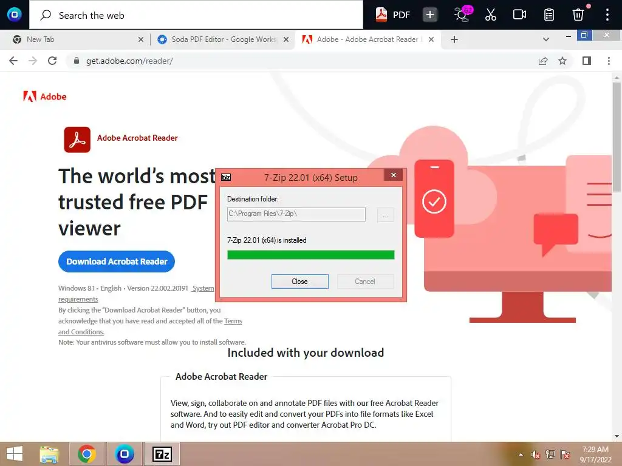This screenshot has width=622, height=466.
Task: Open Chrome's three-dot menu
Action: 609,61
